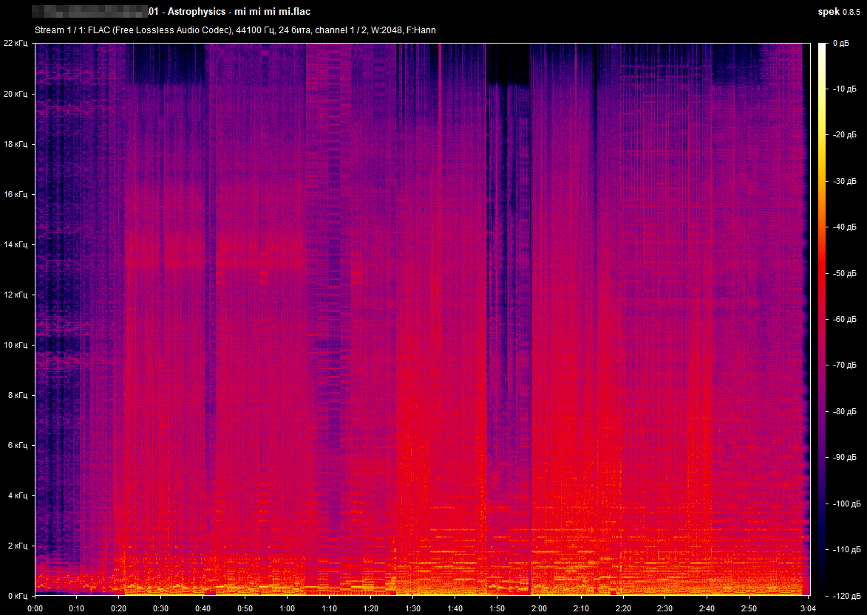Click the '8 кГц' frequency axis label

[x=17, y=395]
